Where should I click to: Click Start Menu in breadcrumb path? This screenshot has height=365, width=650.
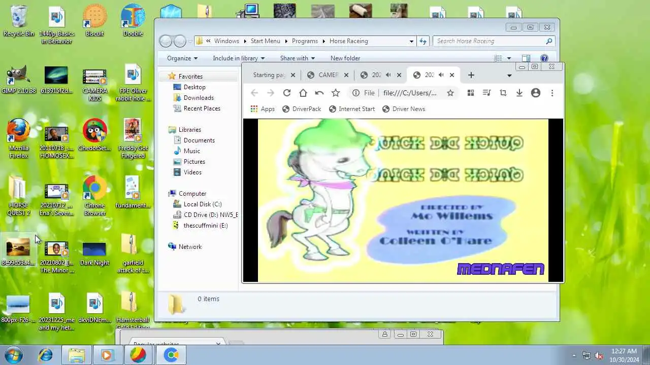(265, 41)
